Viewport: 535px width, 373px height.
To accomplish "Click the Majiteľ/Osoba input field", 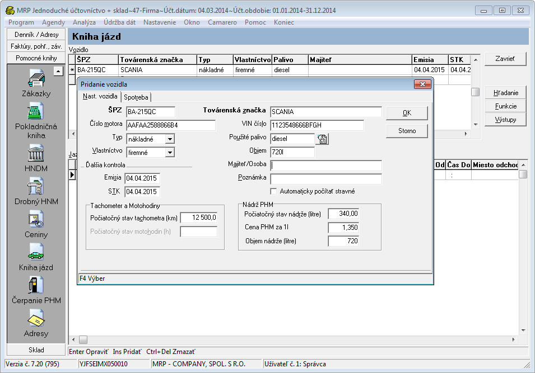I will click(325, 166).
